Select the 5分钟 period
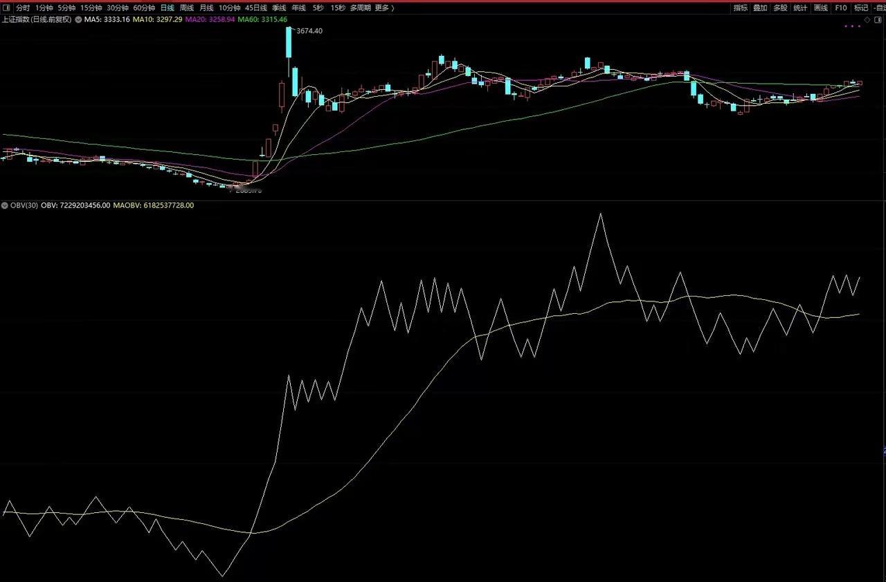This screenshot has height=582, width=886. click(x=66, y=8)
